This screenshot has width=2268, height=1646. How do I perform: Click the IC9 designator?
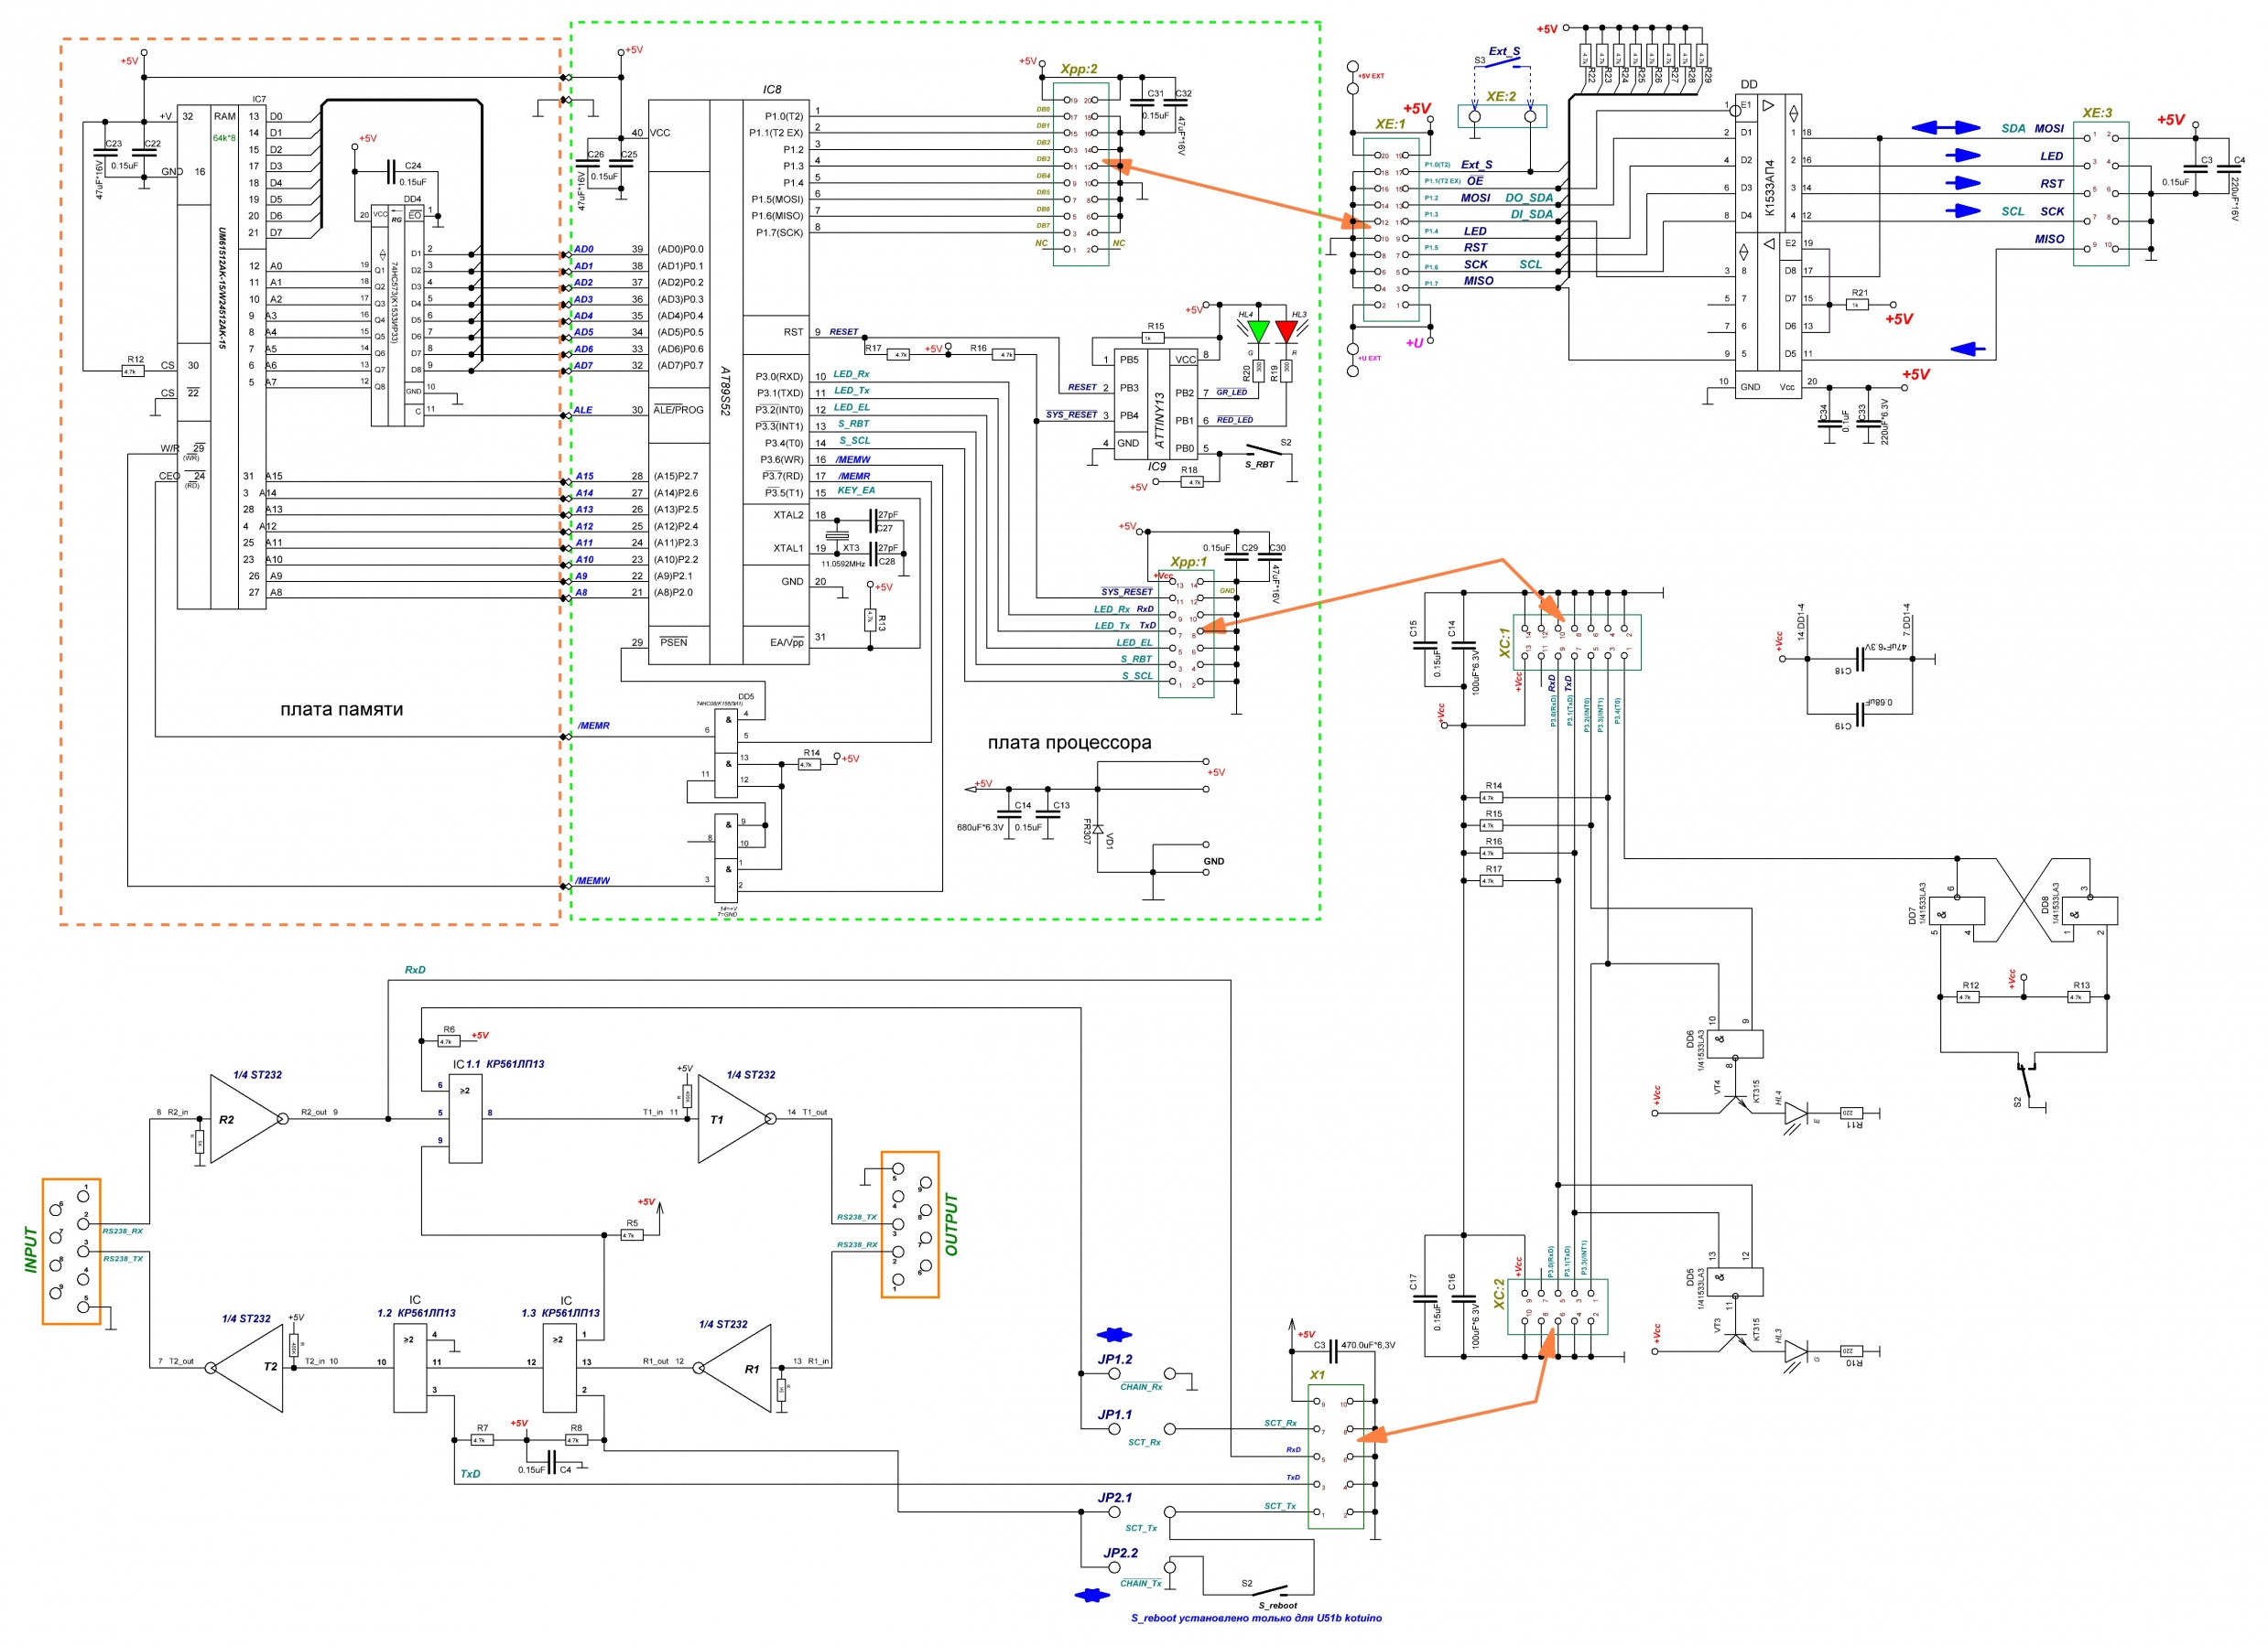[1157, 467]
